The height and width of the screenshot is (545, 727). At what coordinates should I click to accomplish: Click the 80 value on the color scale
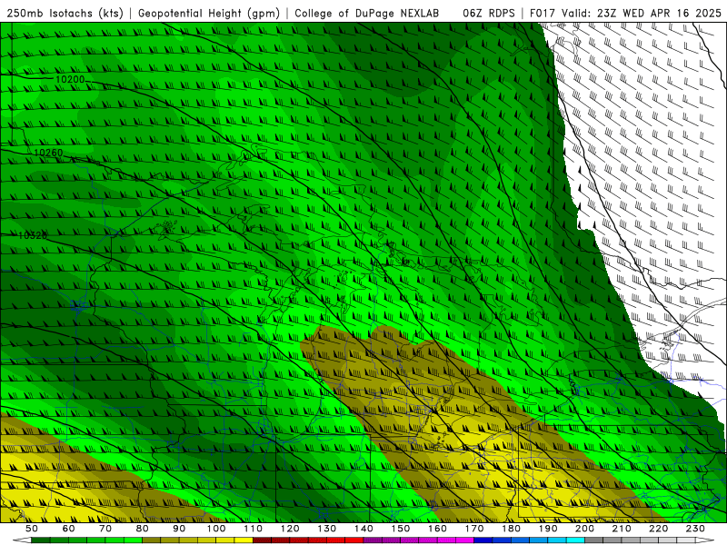tap(143, 529)
